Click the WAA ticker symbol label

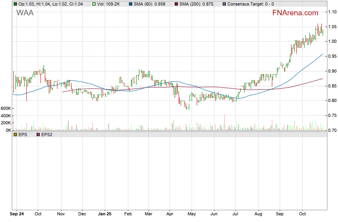coord(25,13)
